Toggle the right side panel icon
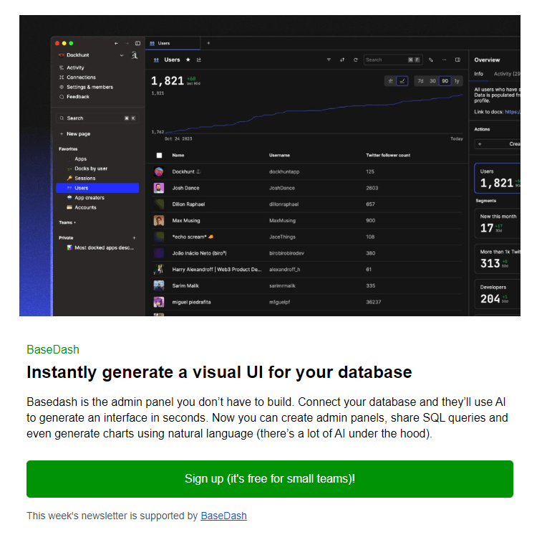547x540 pixels. 458,60
